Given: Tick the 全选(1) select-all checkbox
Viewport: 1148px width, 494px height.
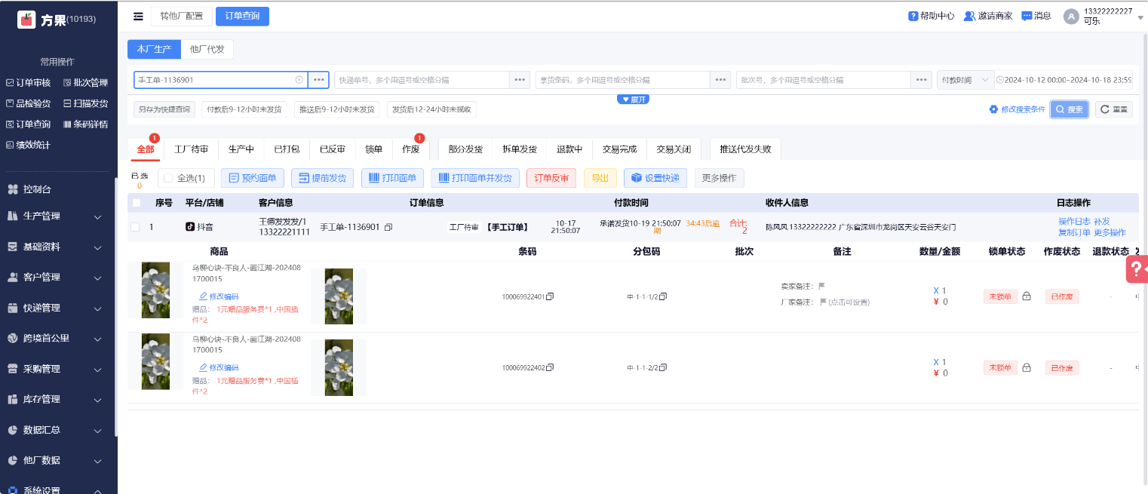Looking at the screenshot, I should pos(168,179).
